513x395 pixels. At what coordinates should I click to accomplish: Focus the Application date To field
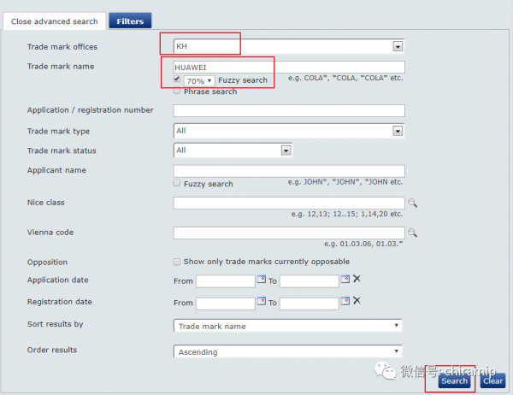tap(310, 281)
